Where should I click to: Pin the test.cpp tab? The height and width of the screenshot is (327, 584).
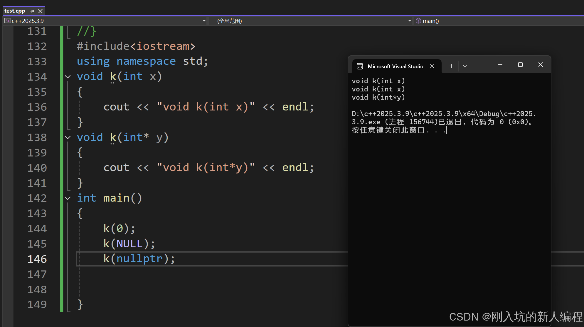click(x=32, y=11)
